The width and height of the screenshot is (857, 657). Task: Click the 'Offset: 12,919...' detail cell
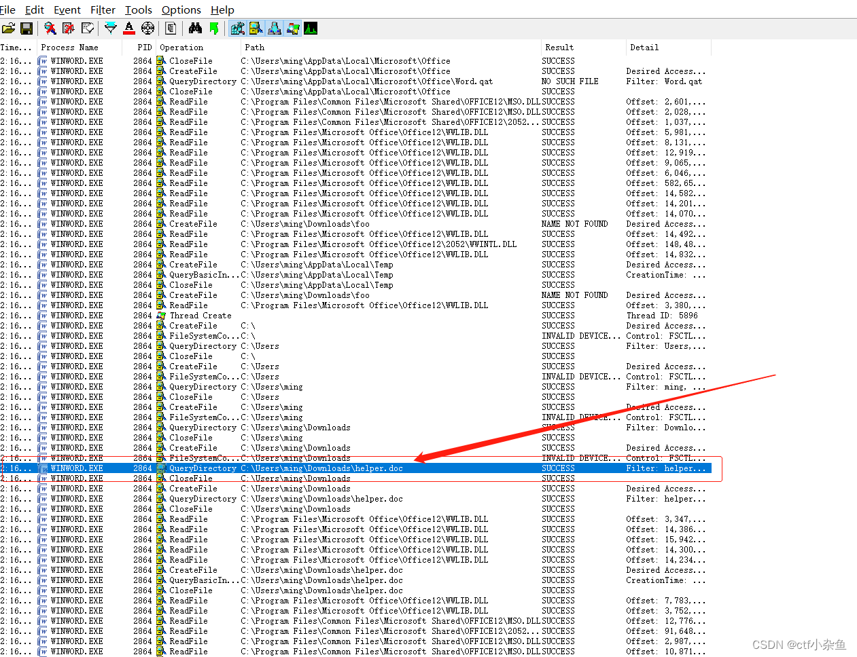[x=666, y=153]
